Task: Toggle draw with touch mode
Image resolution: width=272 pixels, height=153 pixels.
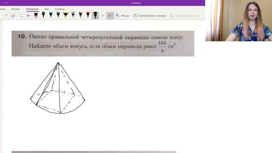Action: (110, 16)
